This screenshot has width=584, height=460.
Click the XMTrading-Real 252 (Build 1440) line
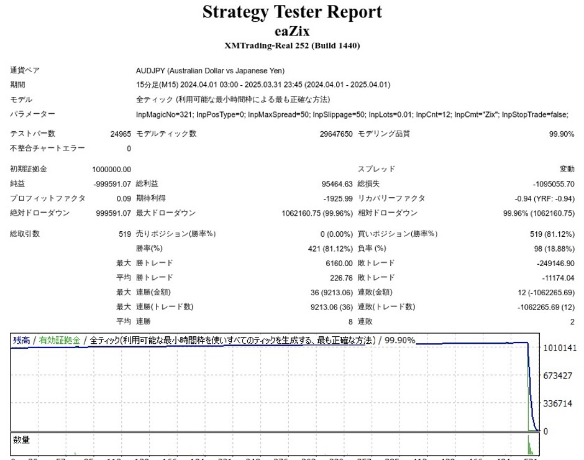[x=292, y=45]
